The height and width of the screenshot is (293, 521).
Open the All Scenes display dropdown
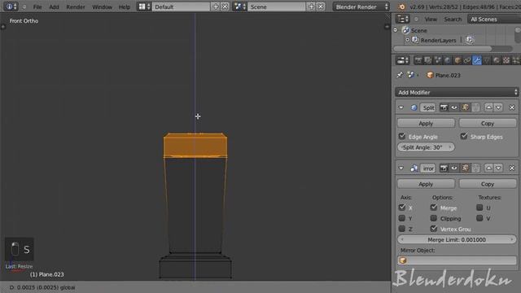[x=494, y=20]
